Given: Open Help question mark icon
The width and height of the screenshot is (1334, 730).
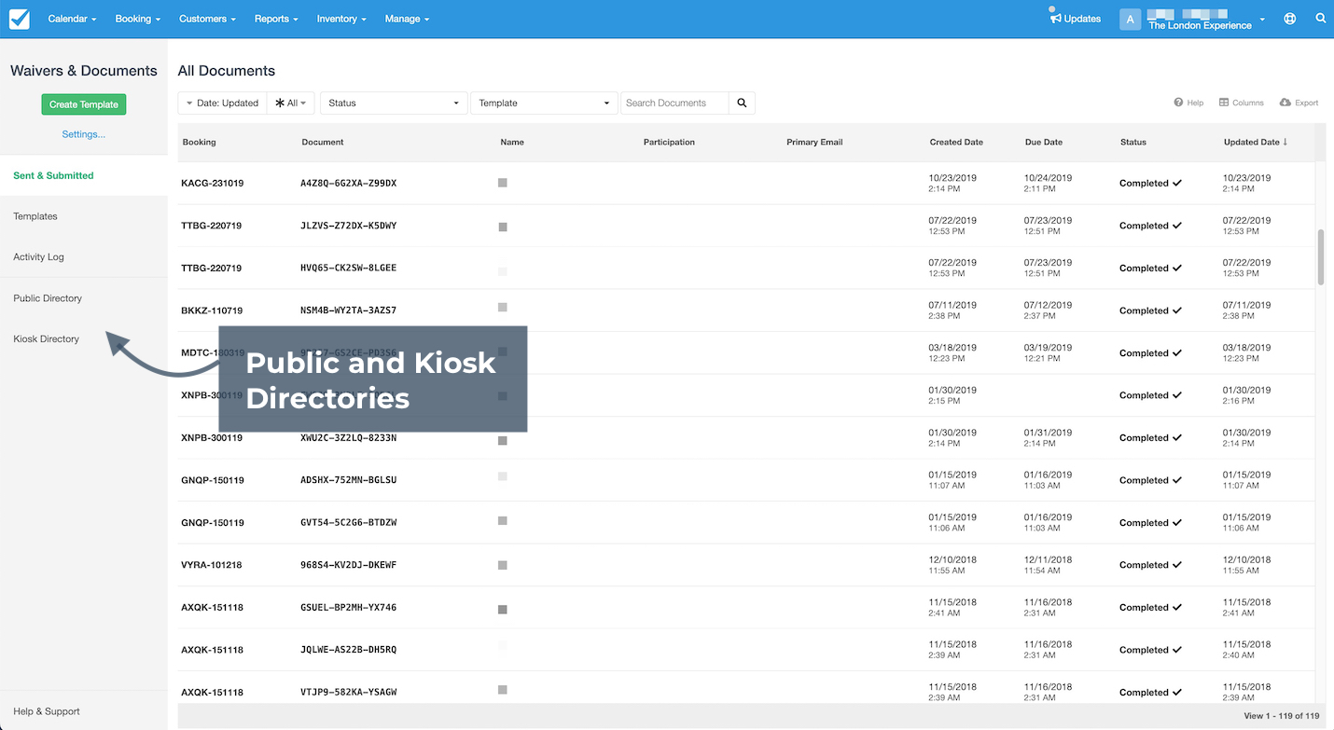Looking at the screenshot, I should click(x=1179, y=103).
